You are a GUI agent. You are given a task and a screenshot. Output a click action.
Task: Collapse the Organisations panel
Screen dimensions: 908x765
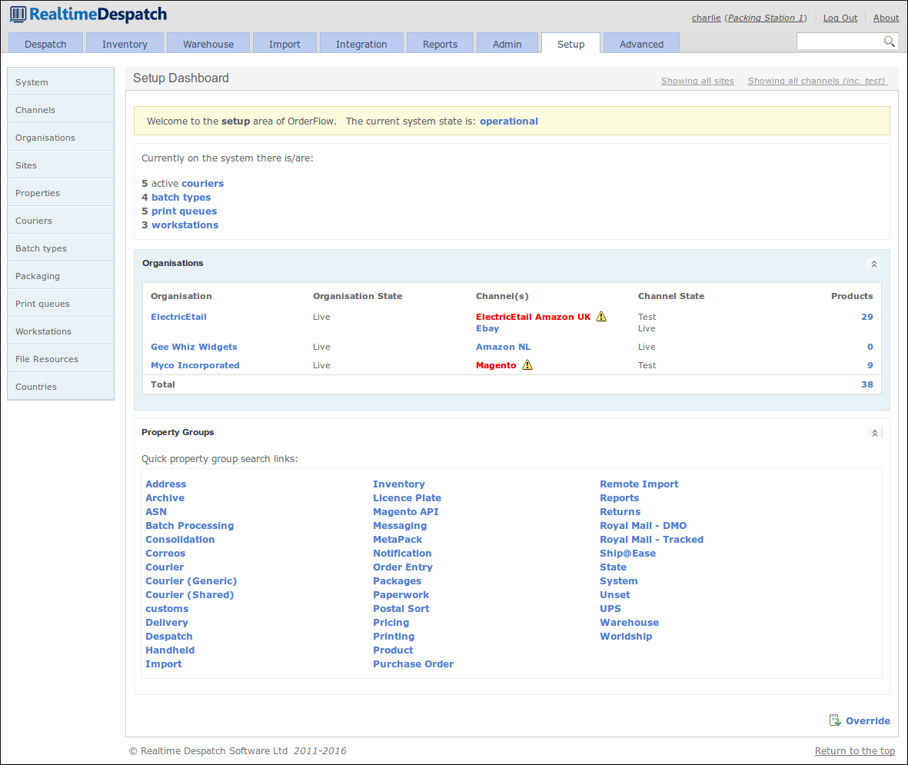click(874, 264)
